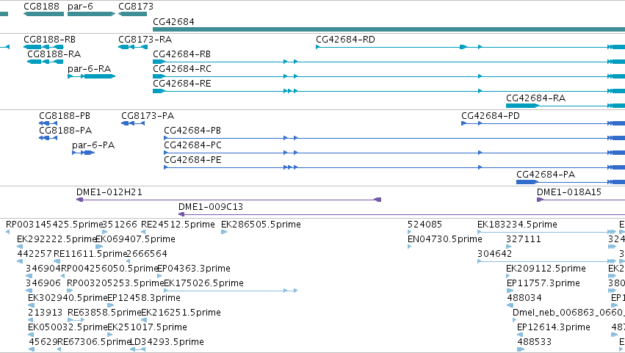625x353 pixels.
Task: Click the long CG42684 gene bar
Action: (x=389, y=29)
